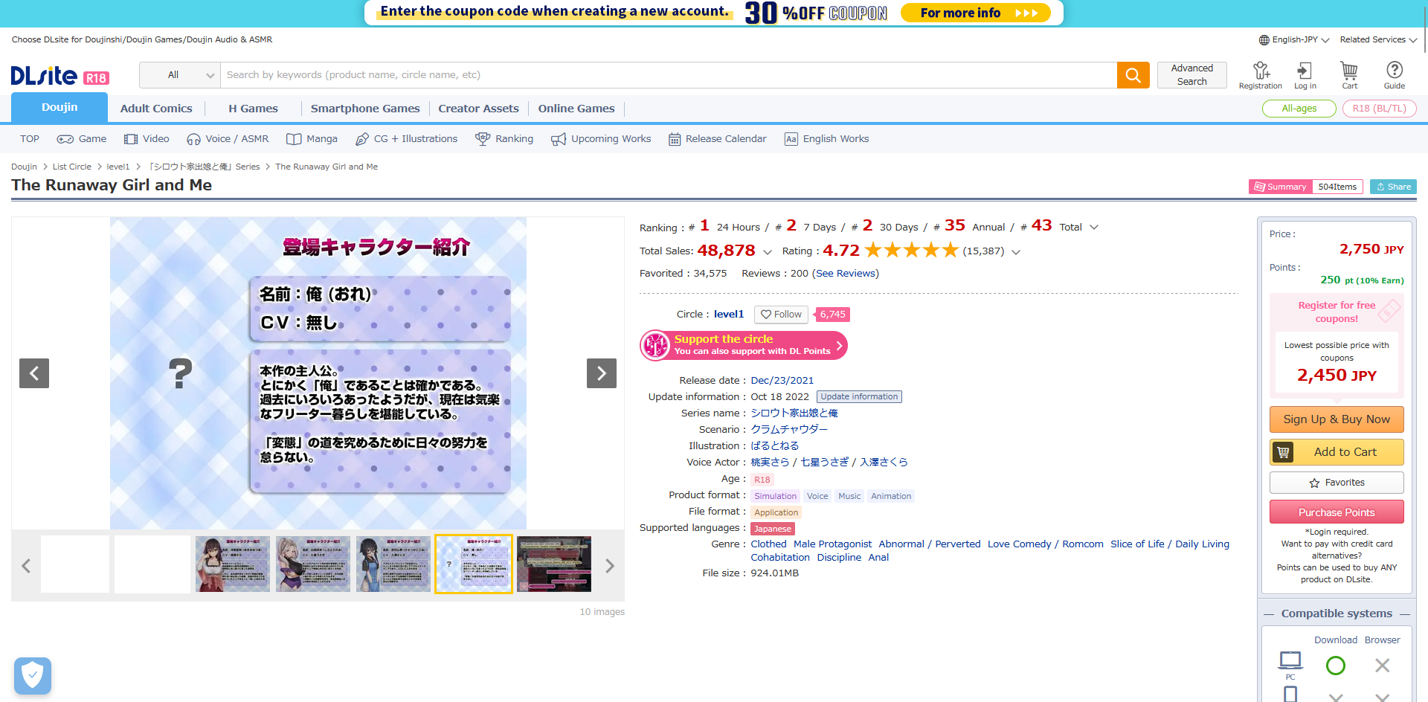
Task: Open English Works page
Action: (x=827, y=139)
